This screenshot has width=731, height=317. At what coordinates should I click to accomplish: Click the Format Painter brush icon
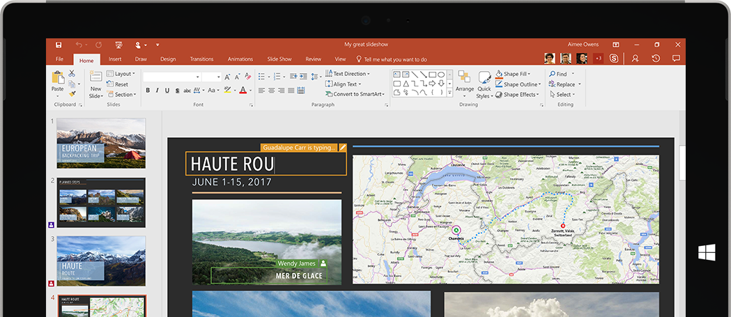pyautogui.click(x=72, y=94)
